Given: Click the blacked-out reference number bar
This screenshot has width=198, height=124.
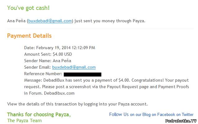Looking at the screenshot, I should (x=83, y=74).
